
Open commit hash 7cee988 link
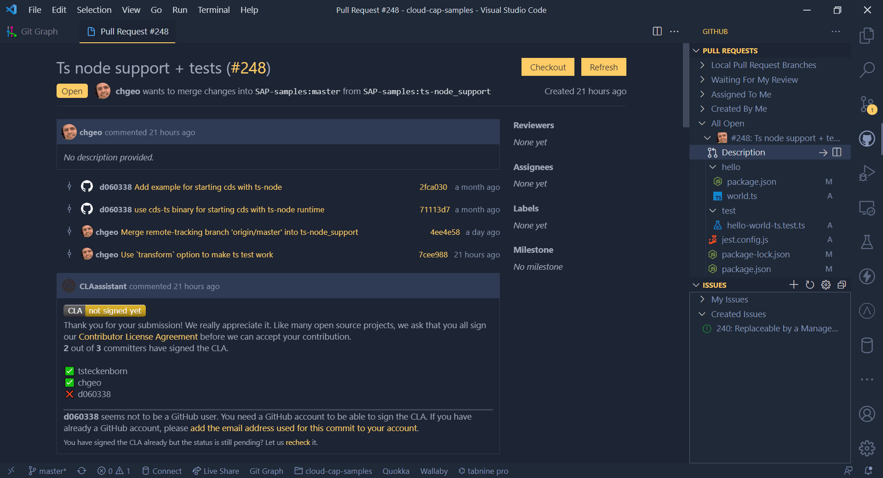click(x=433, y=255)
